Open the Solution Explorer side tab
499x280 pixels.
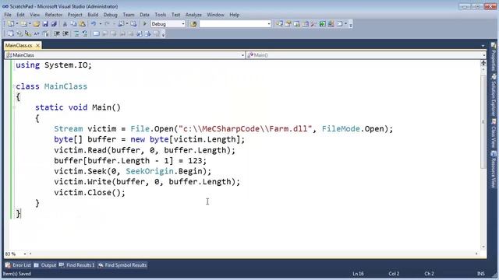pyautogui.click(x=494, y=95)
